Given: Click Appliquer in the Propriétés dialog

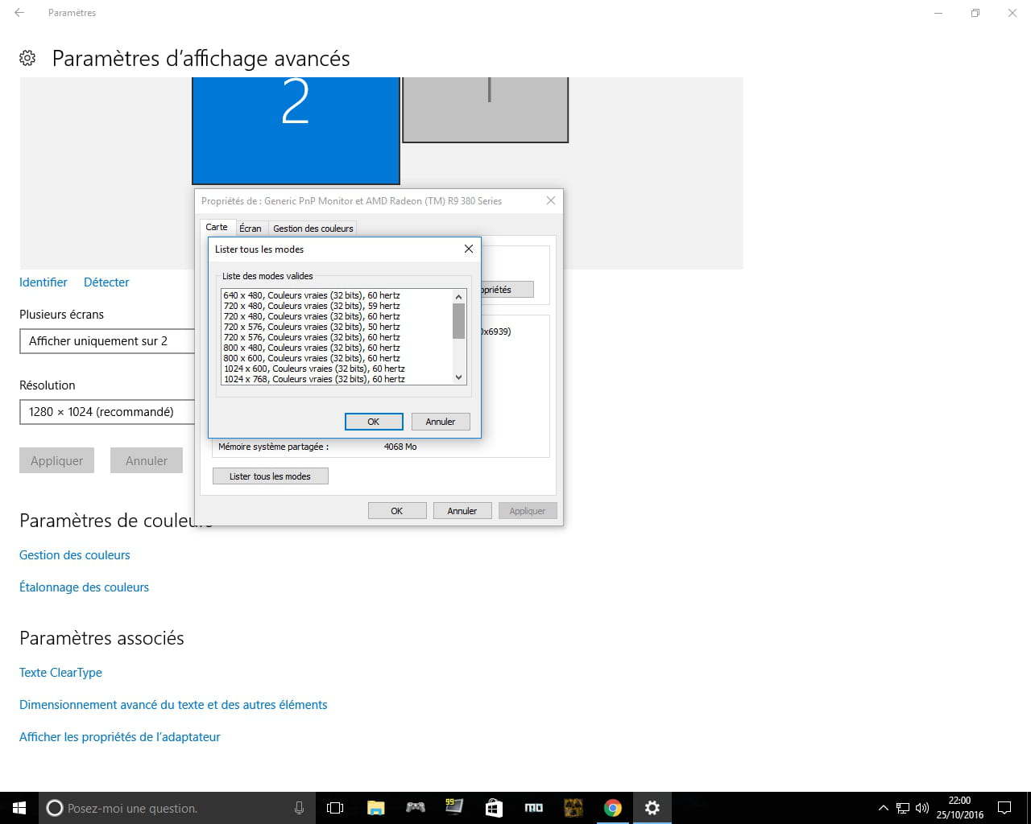Looking at the screenshot, I should [x=528, y=511].
